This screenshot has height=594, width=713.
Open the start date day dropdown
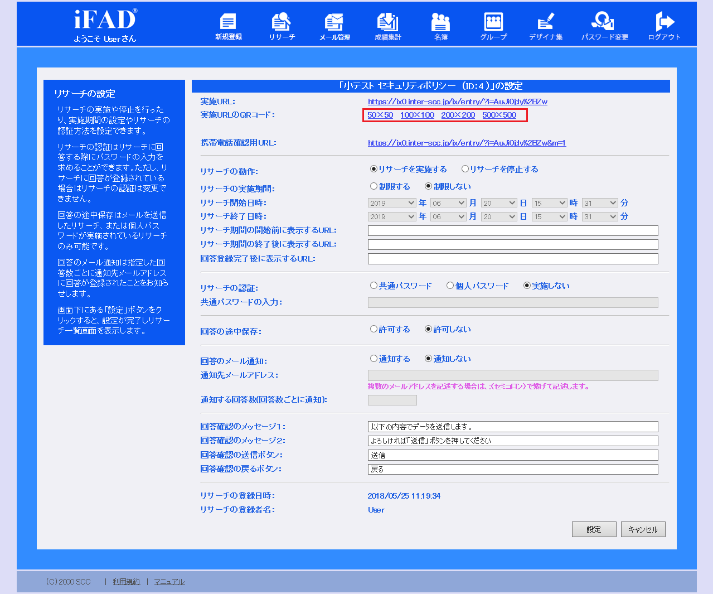[499, 203]
